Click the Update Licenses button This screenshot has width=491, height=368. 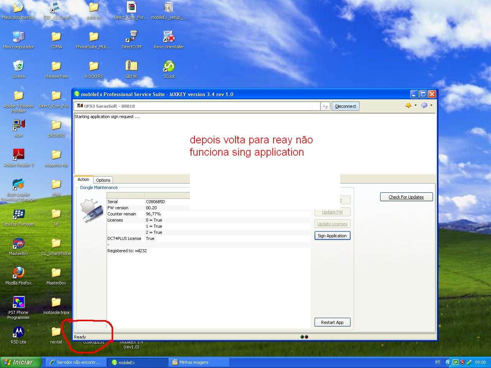click(332, 224)
